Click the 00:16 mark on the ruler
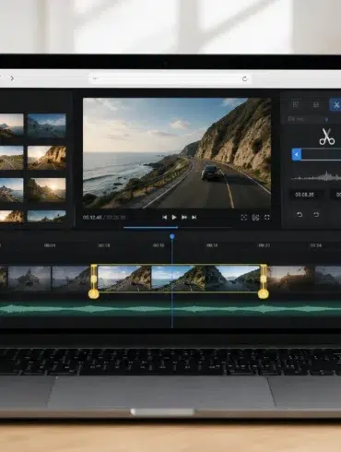Viewport: 341px width, 452px height. [x=212, y=245]
